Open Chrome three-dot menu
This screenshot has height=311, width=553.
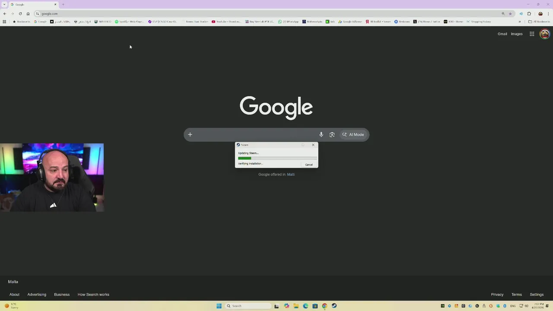pyautogui.click(x=548, y=14)
